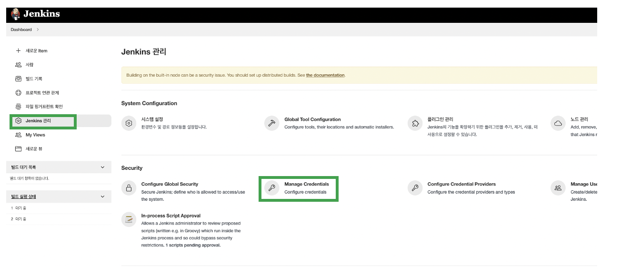Click the gear icon beside Jenkins 관리
The height and width of the screenshot is (276, 621).
click(19, 121)
